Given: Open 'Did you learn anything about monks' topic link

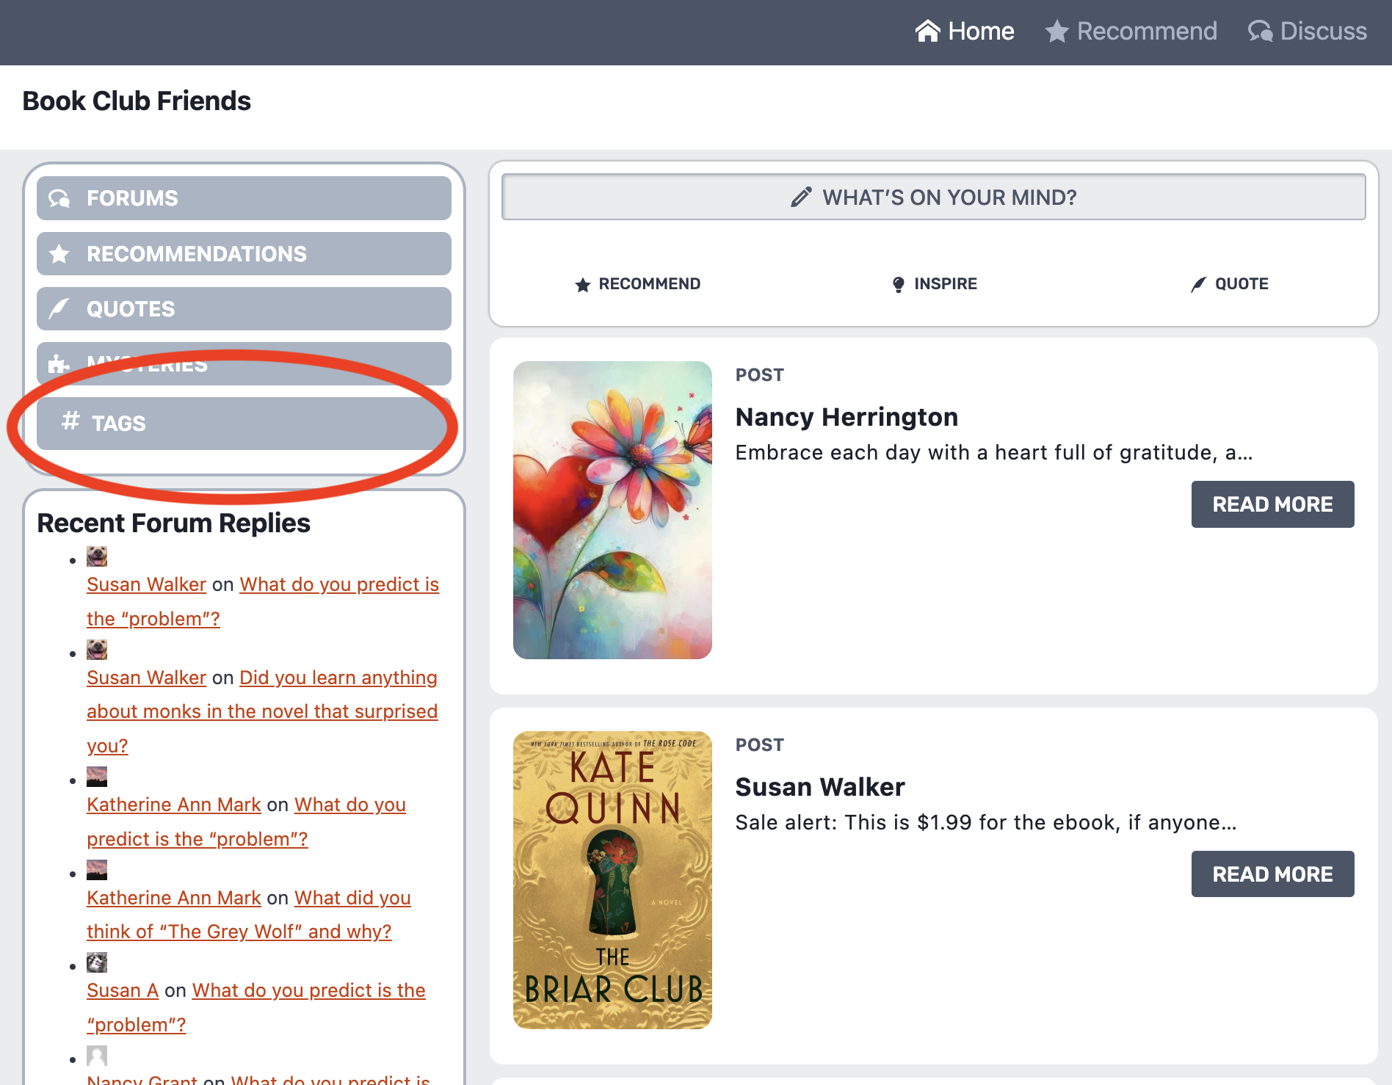Looking at the screenshot, I should [262, 711].
